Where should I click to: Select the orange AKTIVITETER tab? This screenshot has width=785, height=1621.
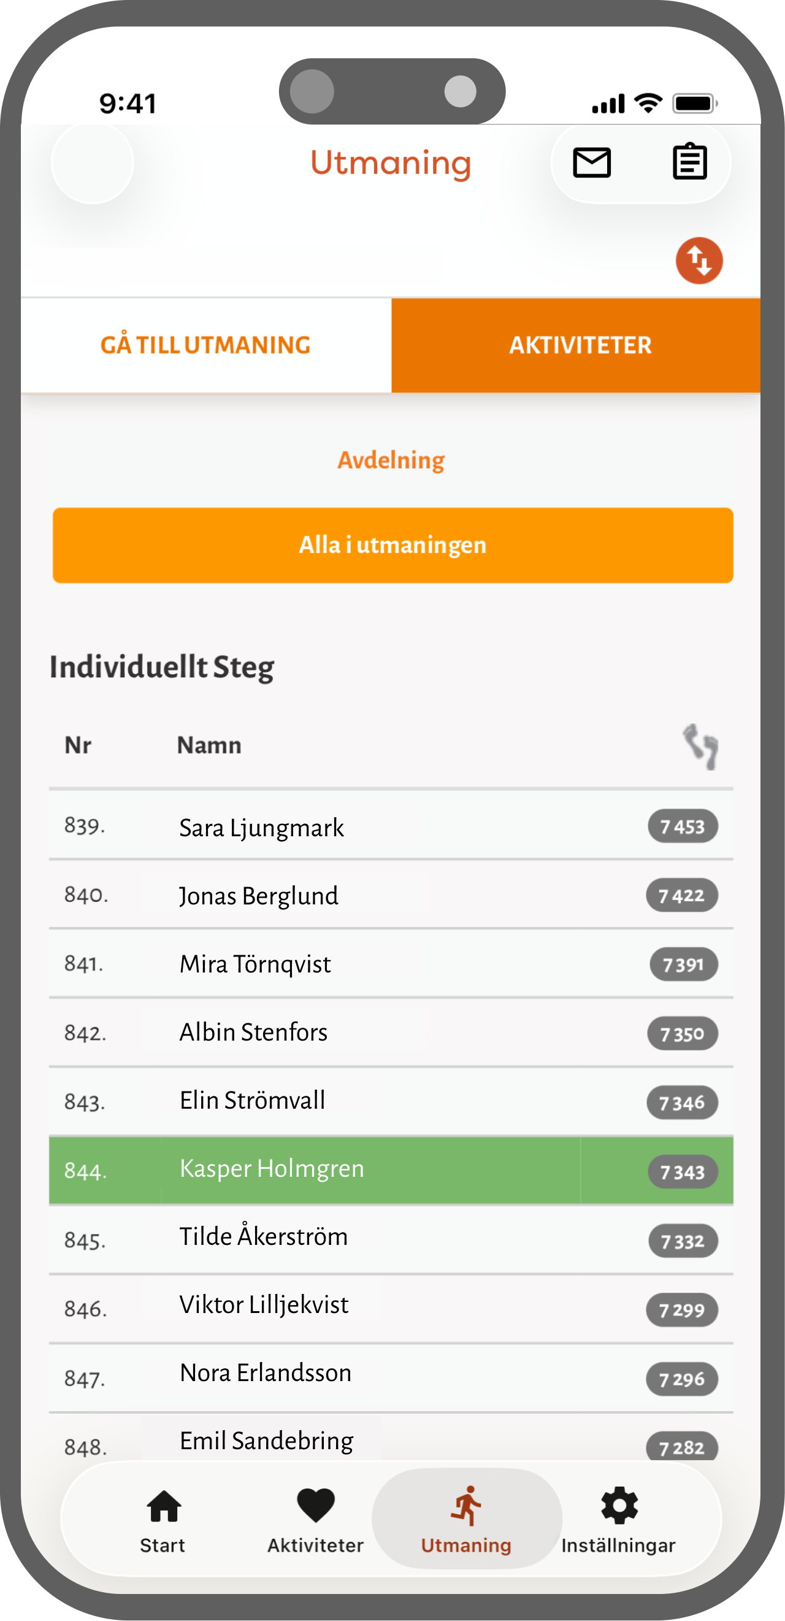(580, 345)
